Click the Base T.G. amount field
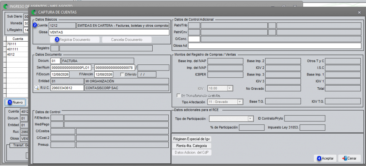Image resolution: width=366 pixels, height=166 pixels. (283, 102)
